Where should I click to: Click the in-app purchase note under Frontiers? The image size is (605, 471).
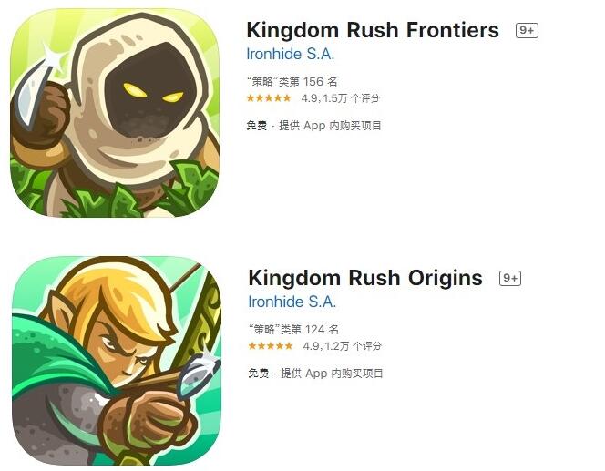[x=330, y=126]
